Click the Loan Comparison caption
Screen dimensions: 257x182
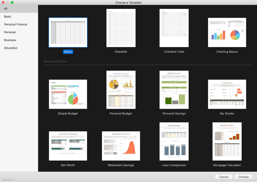(174, 165)
